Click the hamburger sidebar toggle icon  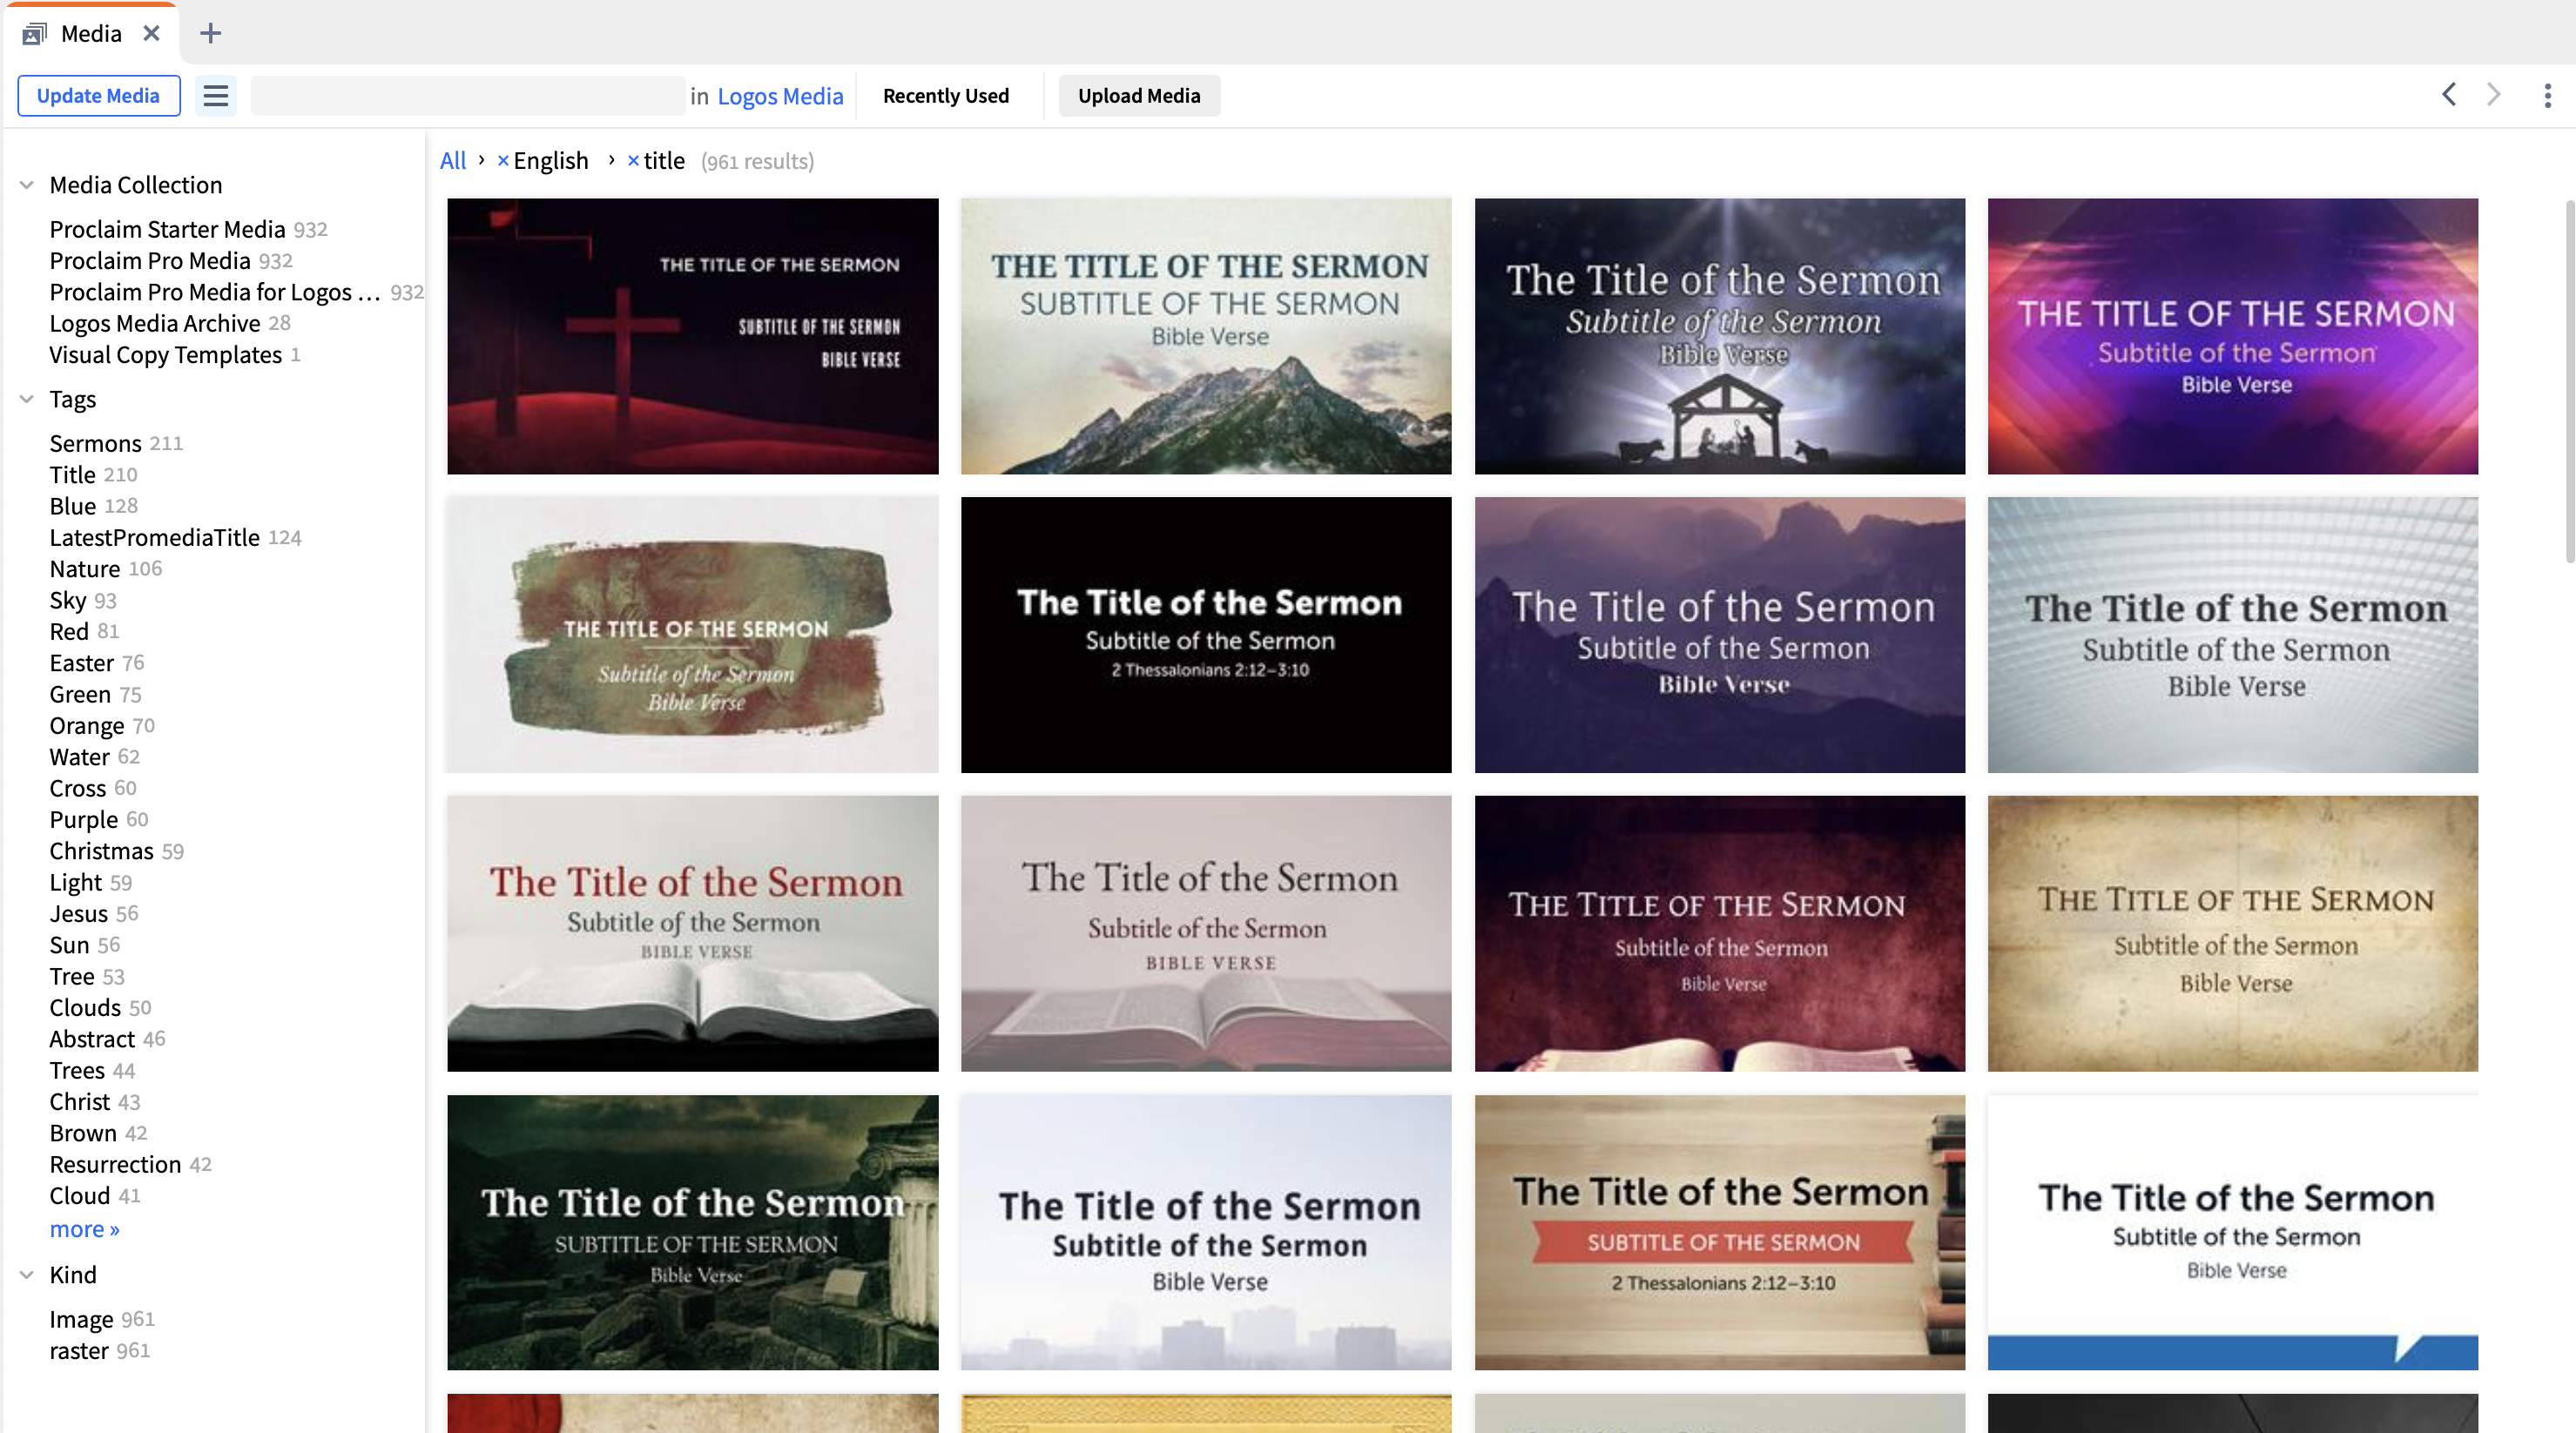coord(215,96)
